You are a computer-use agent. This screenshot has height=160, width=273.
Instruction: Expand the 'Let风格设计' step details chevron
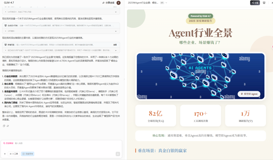(116, 12)
